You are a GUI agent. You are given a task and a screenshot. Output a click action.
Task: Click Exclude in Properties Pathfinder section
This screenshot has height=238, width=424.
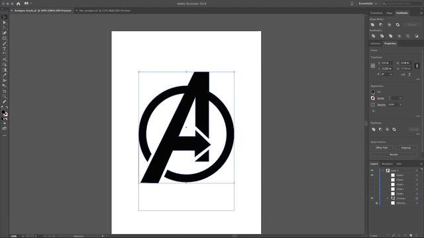(394, 130)
